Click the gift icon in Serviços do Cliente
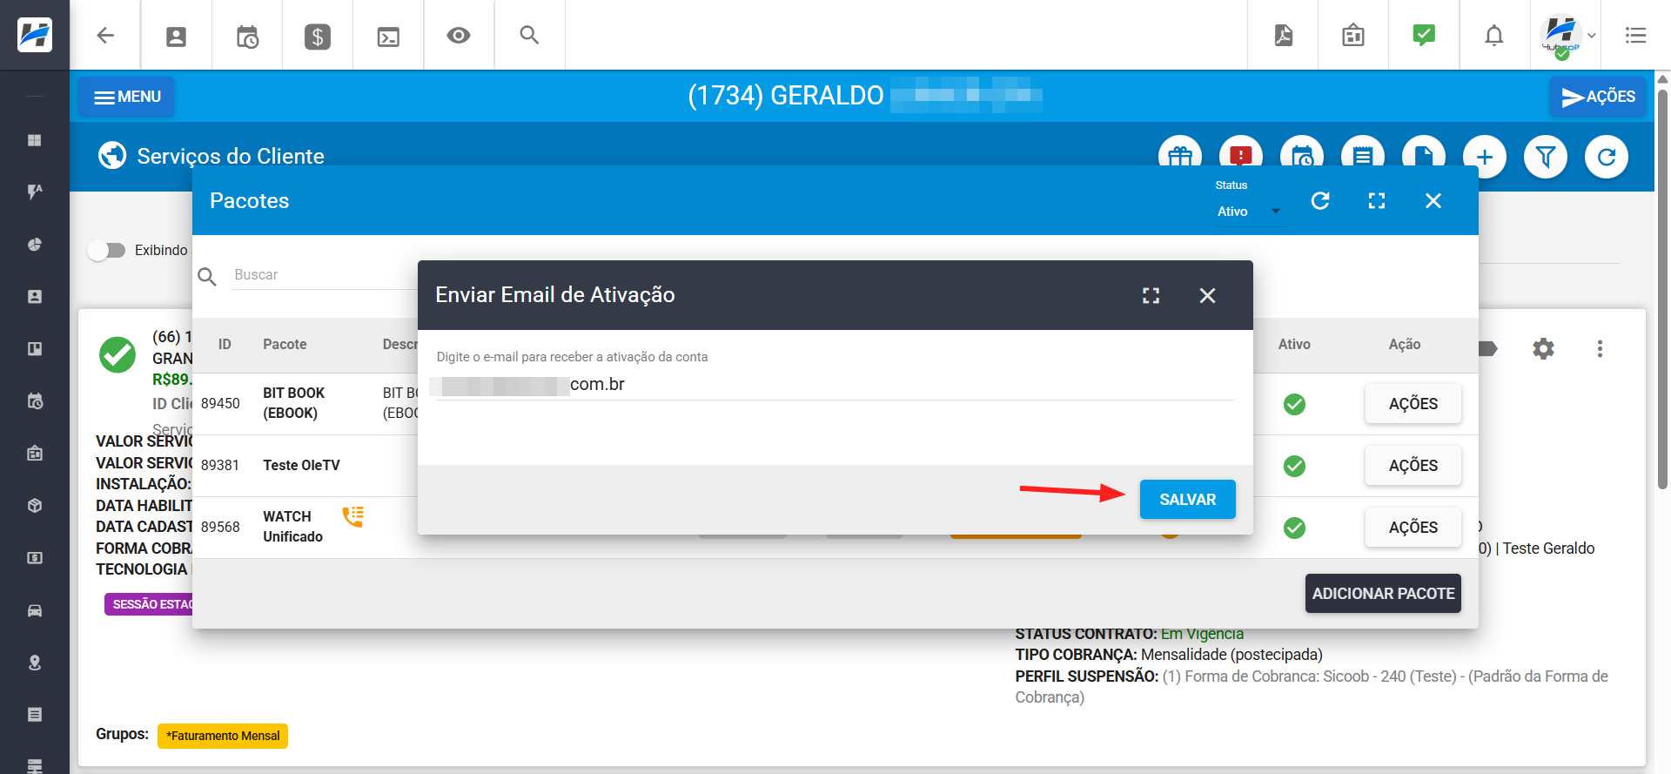 pos(1180,157)
